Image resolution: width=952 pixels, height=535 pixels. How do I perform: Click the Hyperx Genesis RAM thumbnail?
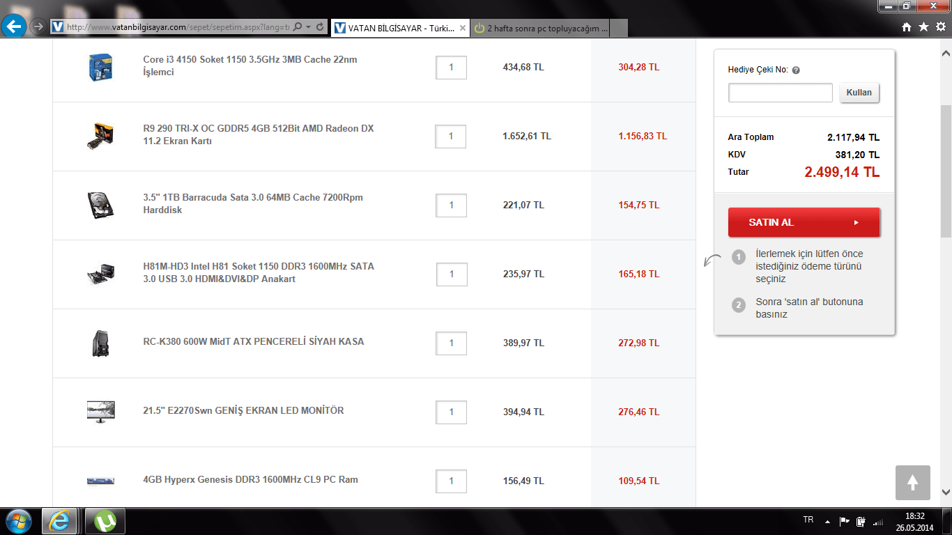[100, 481]
